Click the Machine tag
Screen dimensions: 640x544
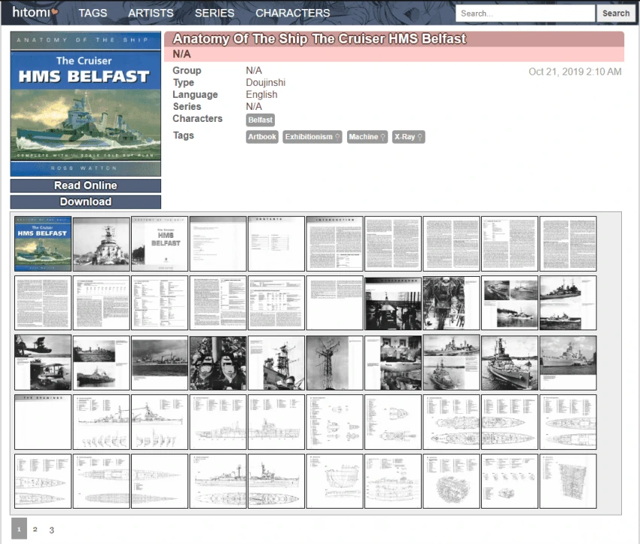point(367,137)
